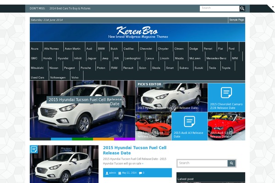Click the admin author icon

point(107,173)
